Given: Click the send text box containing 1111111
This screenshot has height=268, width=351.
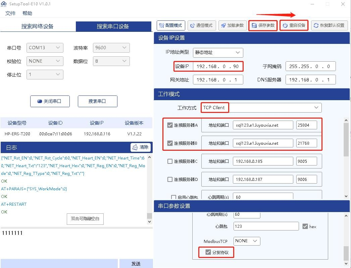Looking at the screenshot, I should (76, 243).
